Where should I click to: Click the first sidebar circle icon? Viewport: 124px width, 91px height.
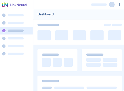[4, 15]
